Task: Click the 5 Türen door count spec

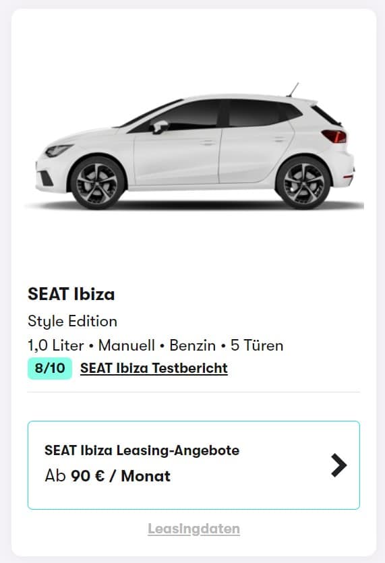Action: (257, 345)
